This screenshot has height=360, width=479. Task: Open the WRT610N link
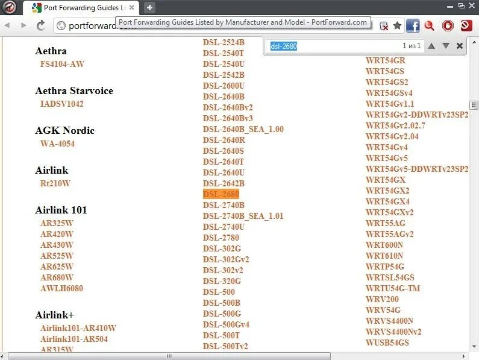click(384, 256)
